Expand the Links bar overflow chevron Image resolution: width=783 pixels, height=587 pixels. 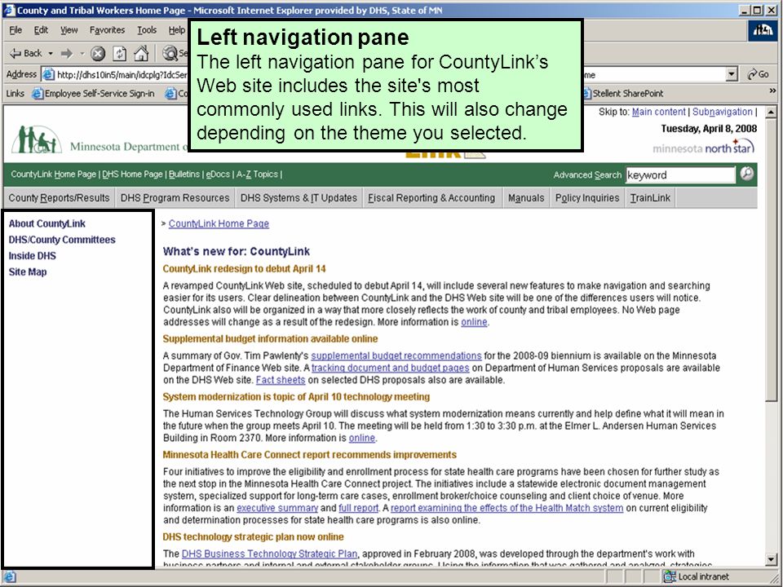[772, 90]
